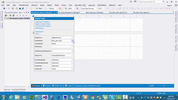Open Google Chrome from the taskbar
This screenshot has height=100, width=178.
[x=92, y=97]
